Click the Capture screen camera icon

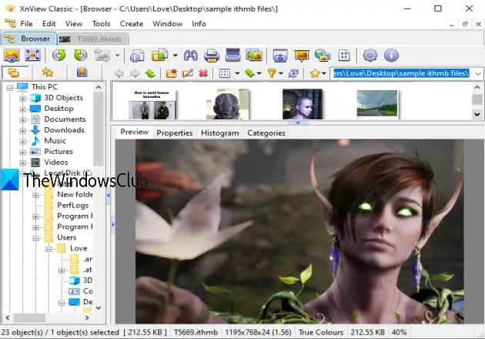pos(280,55)
